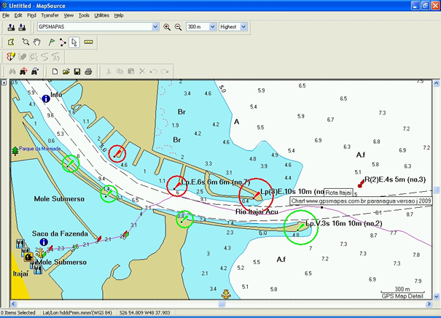Select the Distance/Bearing ruler tool
Image resolution: width=441 pixels, height=318 pixels.
click(89, 42)
